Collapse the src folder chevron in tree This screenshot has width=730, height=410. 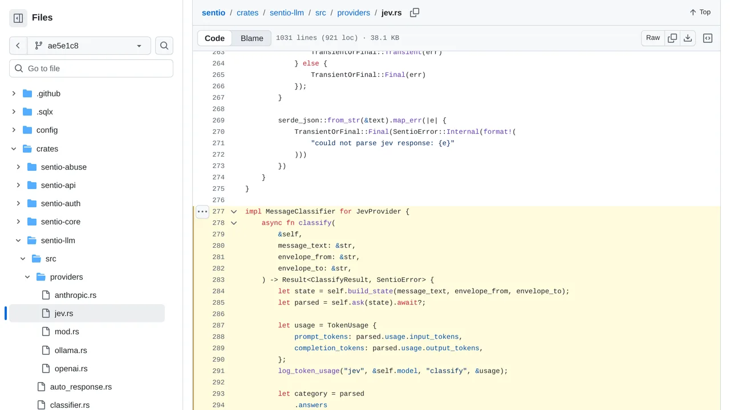(x=23, y=259)
